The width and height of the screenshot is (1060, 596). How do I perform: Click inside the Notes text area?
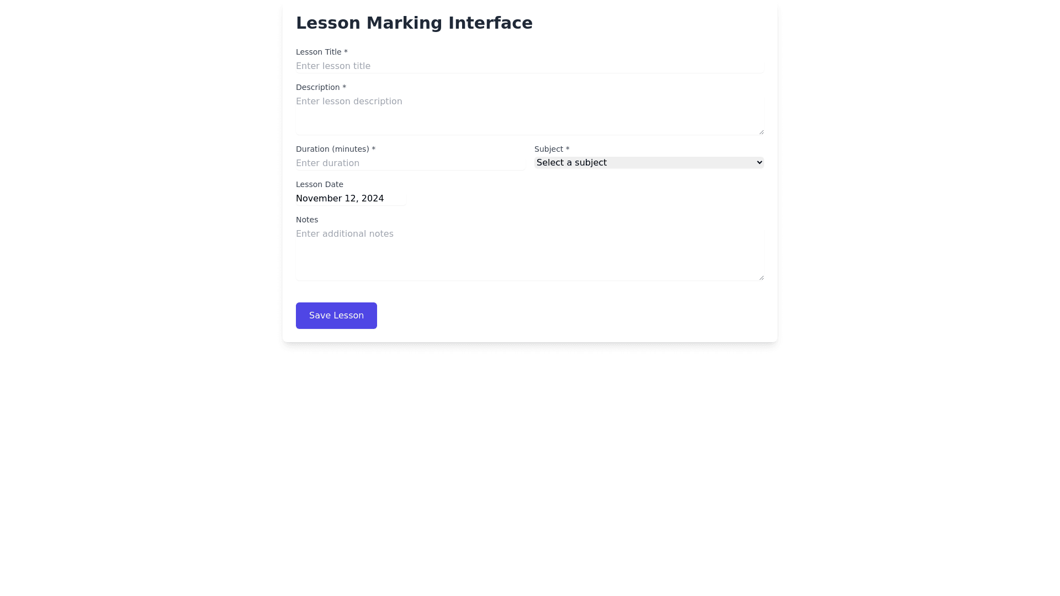(530, 254)
